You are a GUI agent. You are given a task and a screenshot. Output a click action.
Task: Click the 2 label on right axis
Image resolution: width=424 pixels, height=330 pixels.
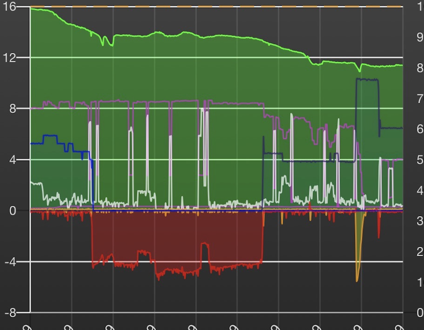(x=420, y=252)
